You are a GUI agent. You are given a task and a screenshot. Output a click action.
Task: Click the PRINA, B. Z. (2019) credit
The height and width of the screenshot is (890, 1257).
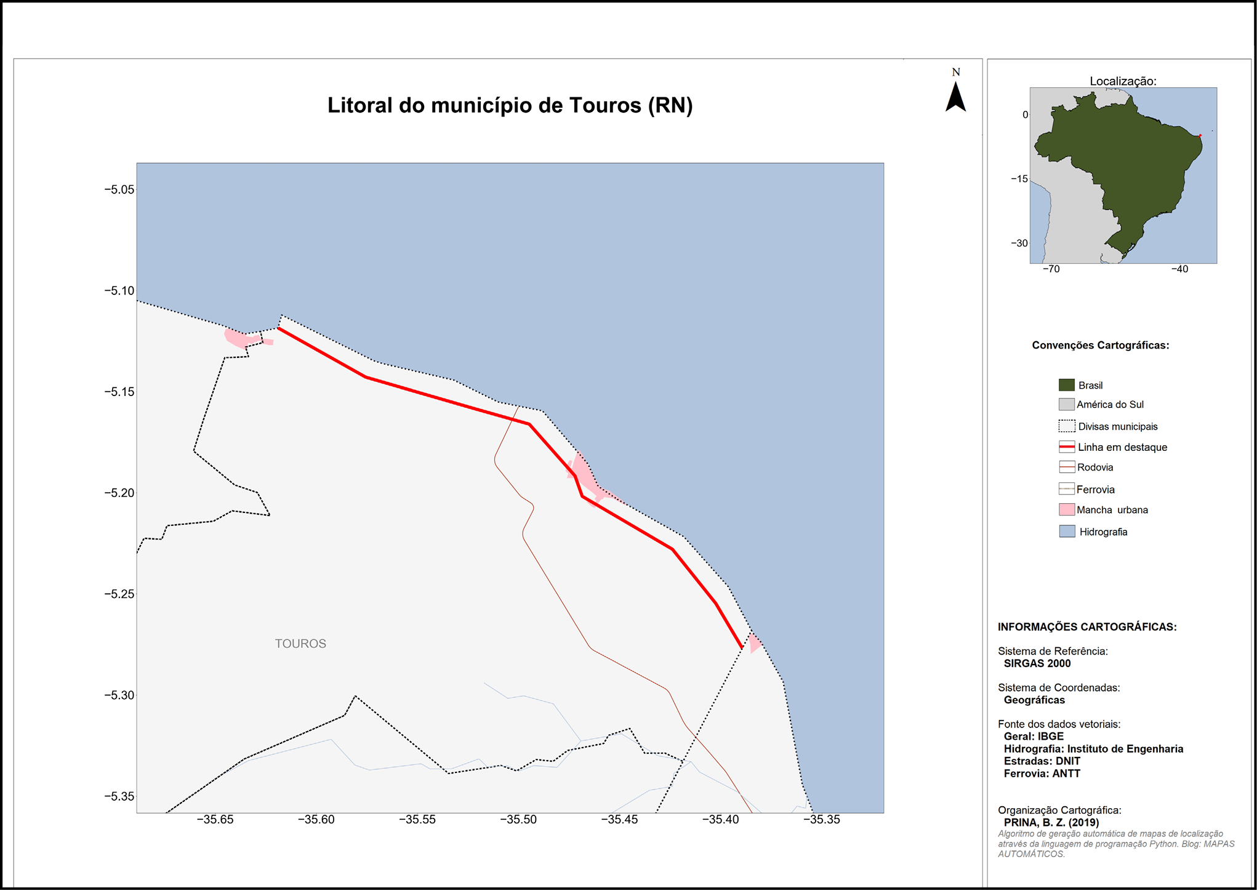point(1051,822)
